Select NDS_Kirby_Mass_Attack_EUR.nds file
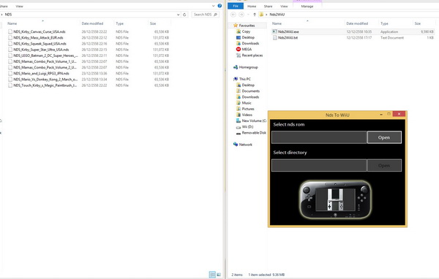 [x=38, y=38]
